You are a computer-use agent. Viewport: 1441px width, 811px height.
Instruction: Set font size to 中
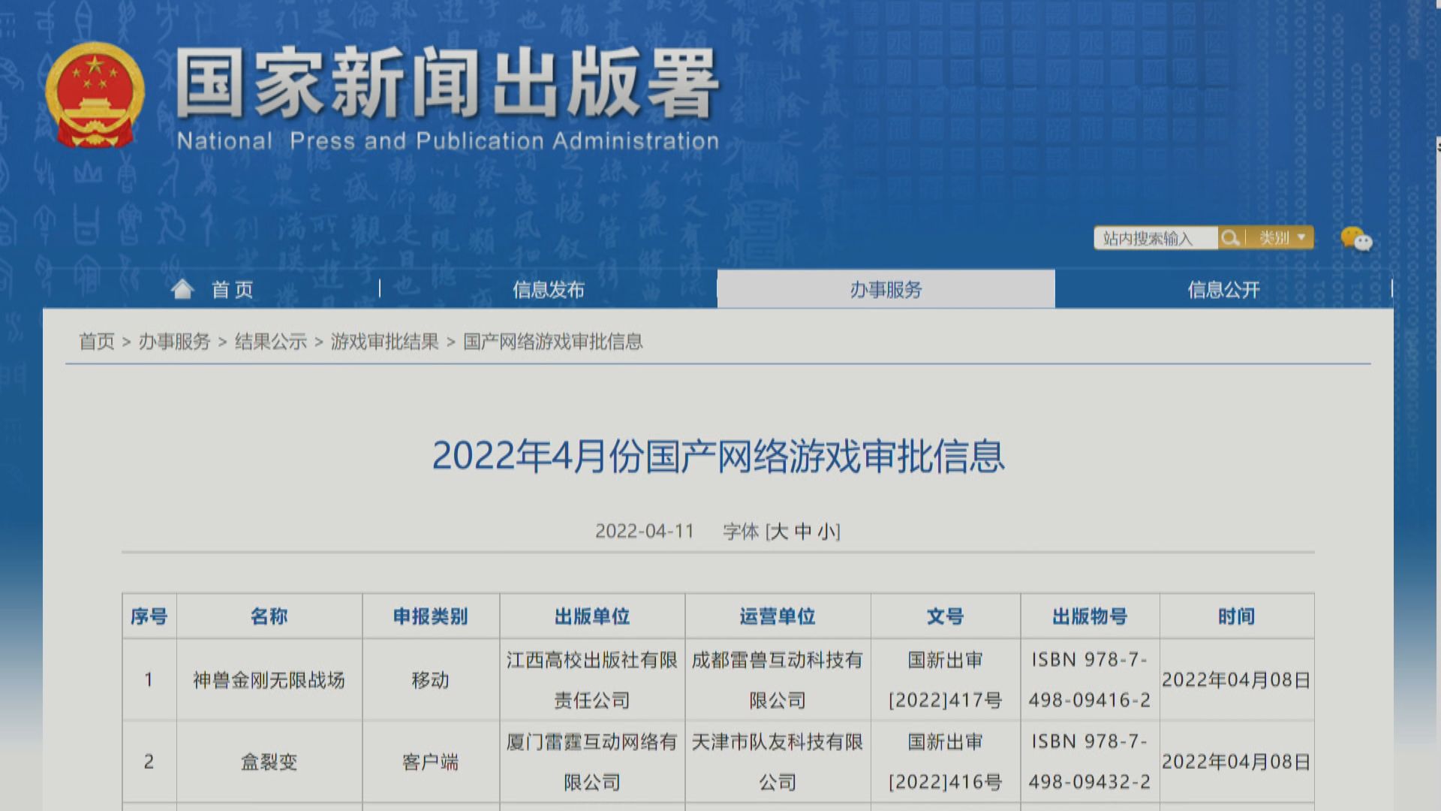(x=803, y=532)
